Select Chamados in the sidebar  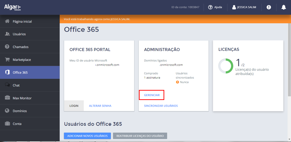tap(20, 47)
